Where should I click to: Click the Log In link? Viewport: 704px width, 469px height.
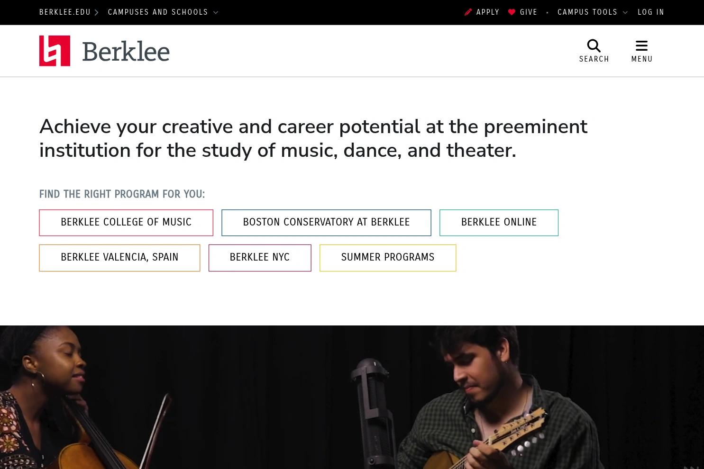(651, 12)
